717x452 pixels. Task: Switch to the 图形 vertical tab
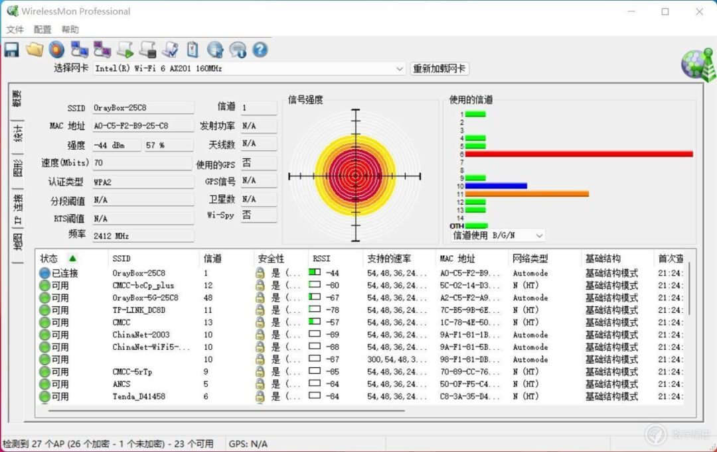coord(17,168)
